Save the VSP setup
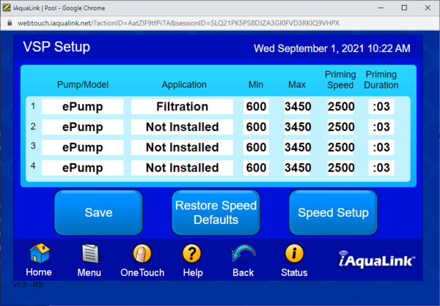The width and height of the screenshot is (440, 306). pyautogui.click(x=98, y=212)
